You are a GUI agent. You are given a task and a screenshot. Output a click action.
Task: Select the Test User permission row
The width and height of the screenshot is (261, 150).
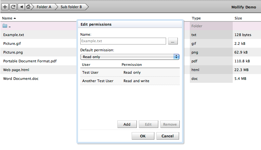click(130, 72)
